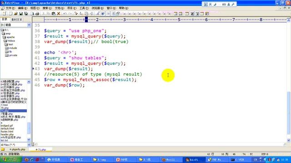Switch to the 71.php document tab
This screenshot has height=163, width=291.
pyautogui.click(x=41, y=149)
